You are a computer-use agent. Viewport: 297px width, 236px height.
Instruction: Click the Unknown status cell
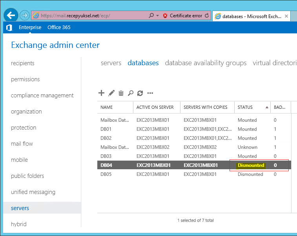248,147
